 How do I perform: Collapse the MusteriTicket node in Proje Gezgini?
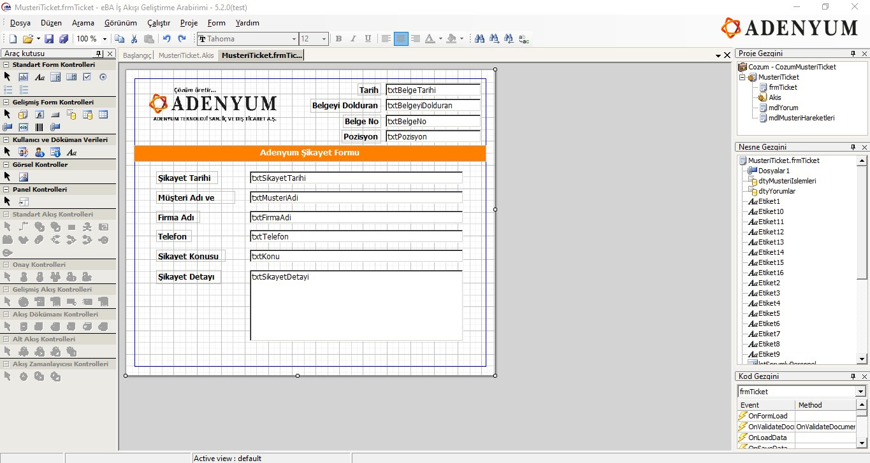click(x=743, y=77)
